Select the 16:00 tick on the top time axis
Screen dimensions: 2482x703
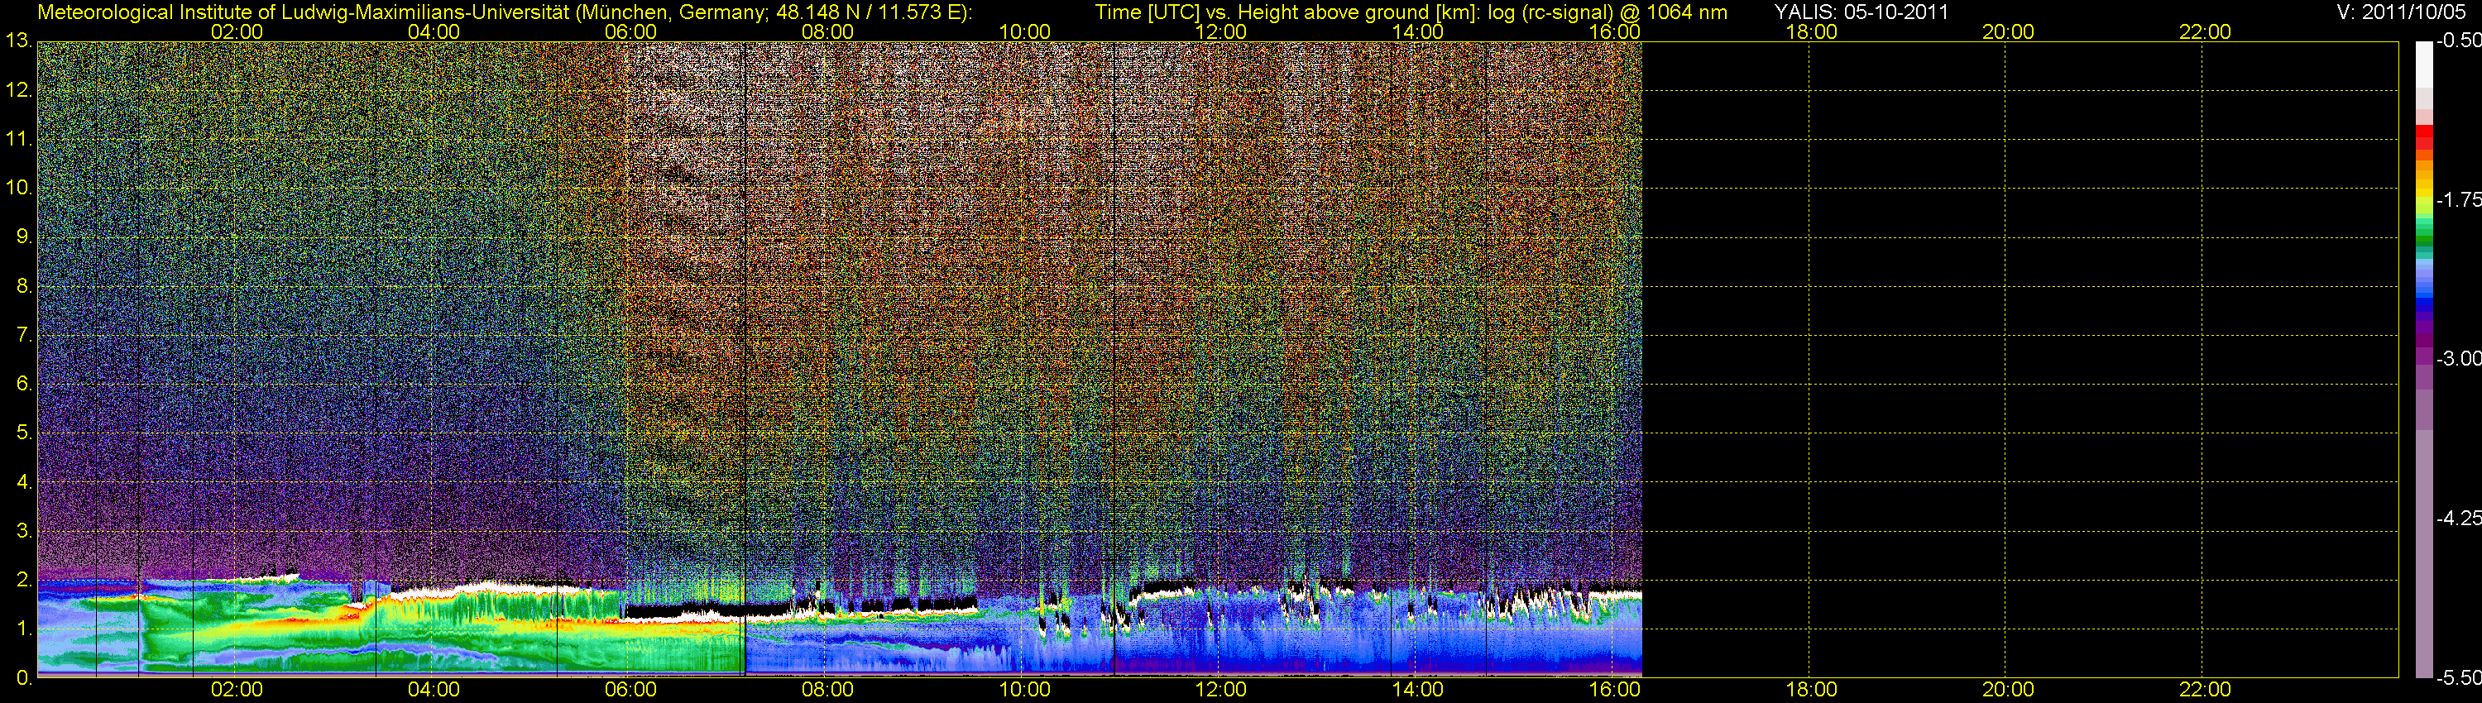[1615, 31]
